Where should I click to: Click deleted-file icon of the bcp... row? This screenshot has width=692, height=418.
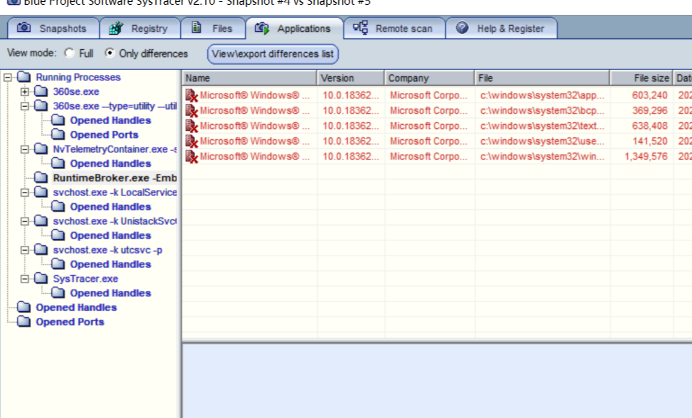(192, 110)
